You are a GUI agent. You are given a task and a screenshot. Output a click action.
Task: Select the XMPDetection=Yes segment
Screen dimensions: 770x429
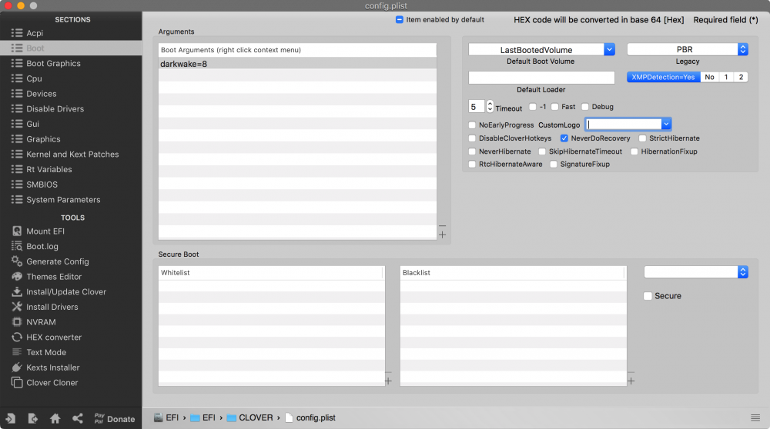(x=664, y=77)
